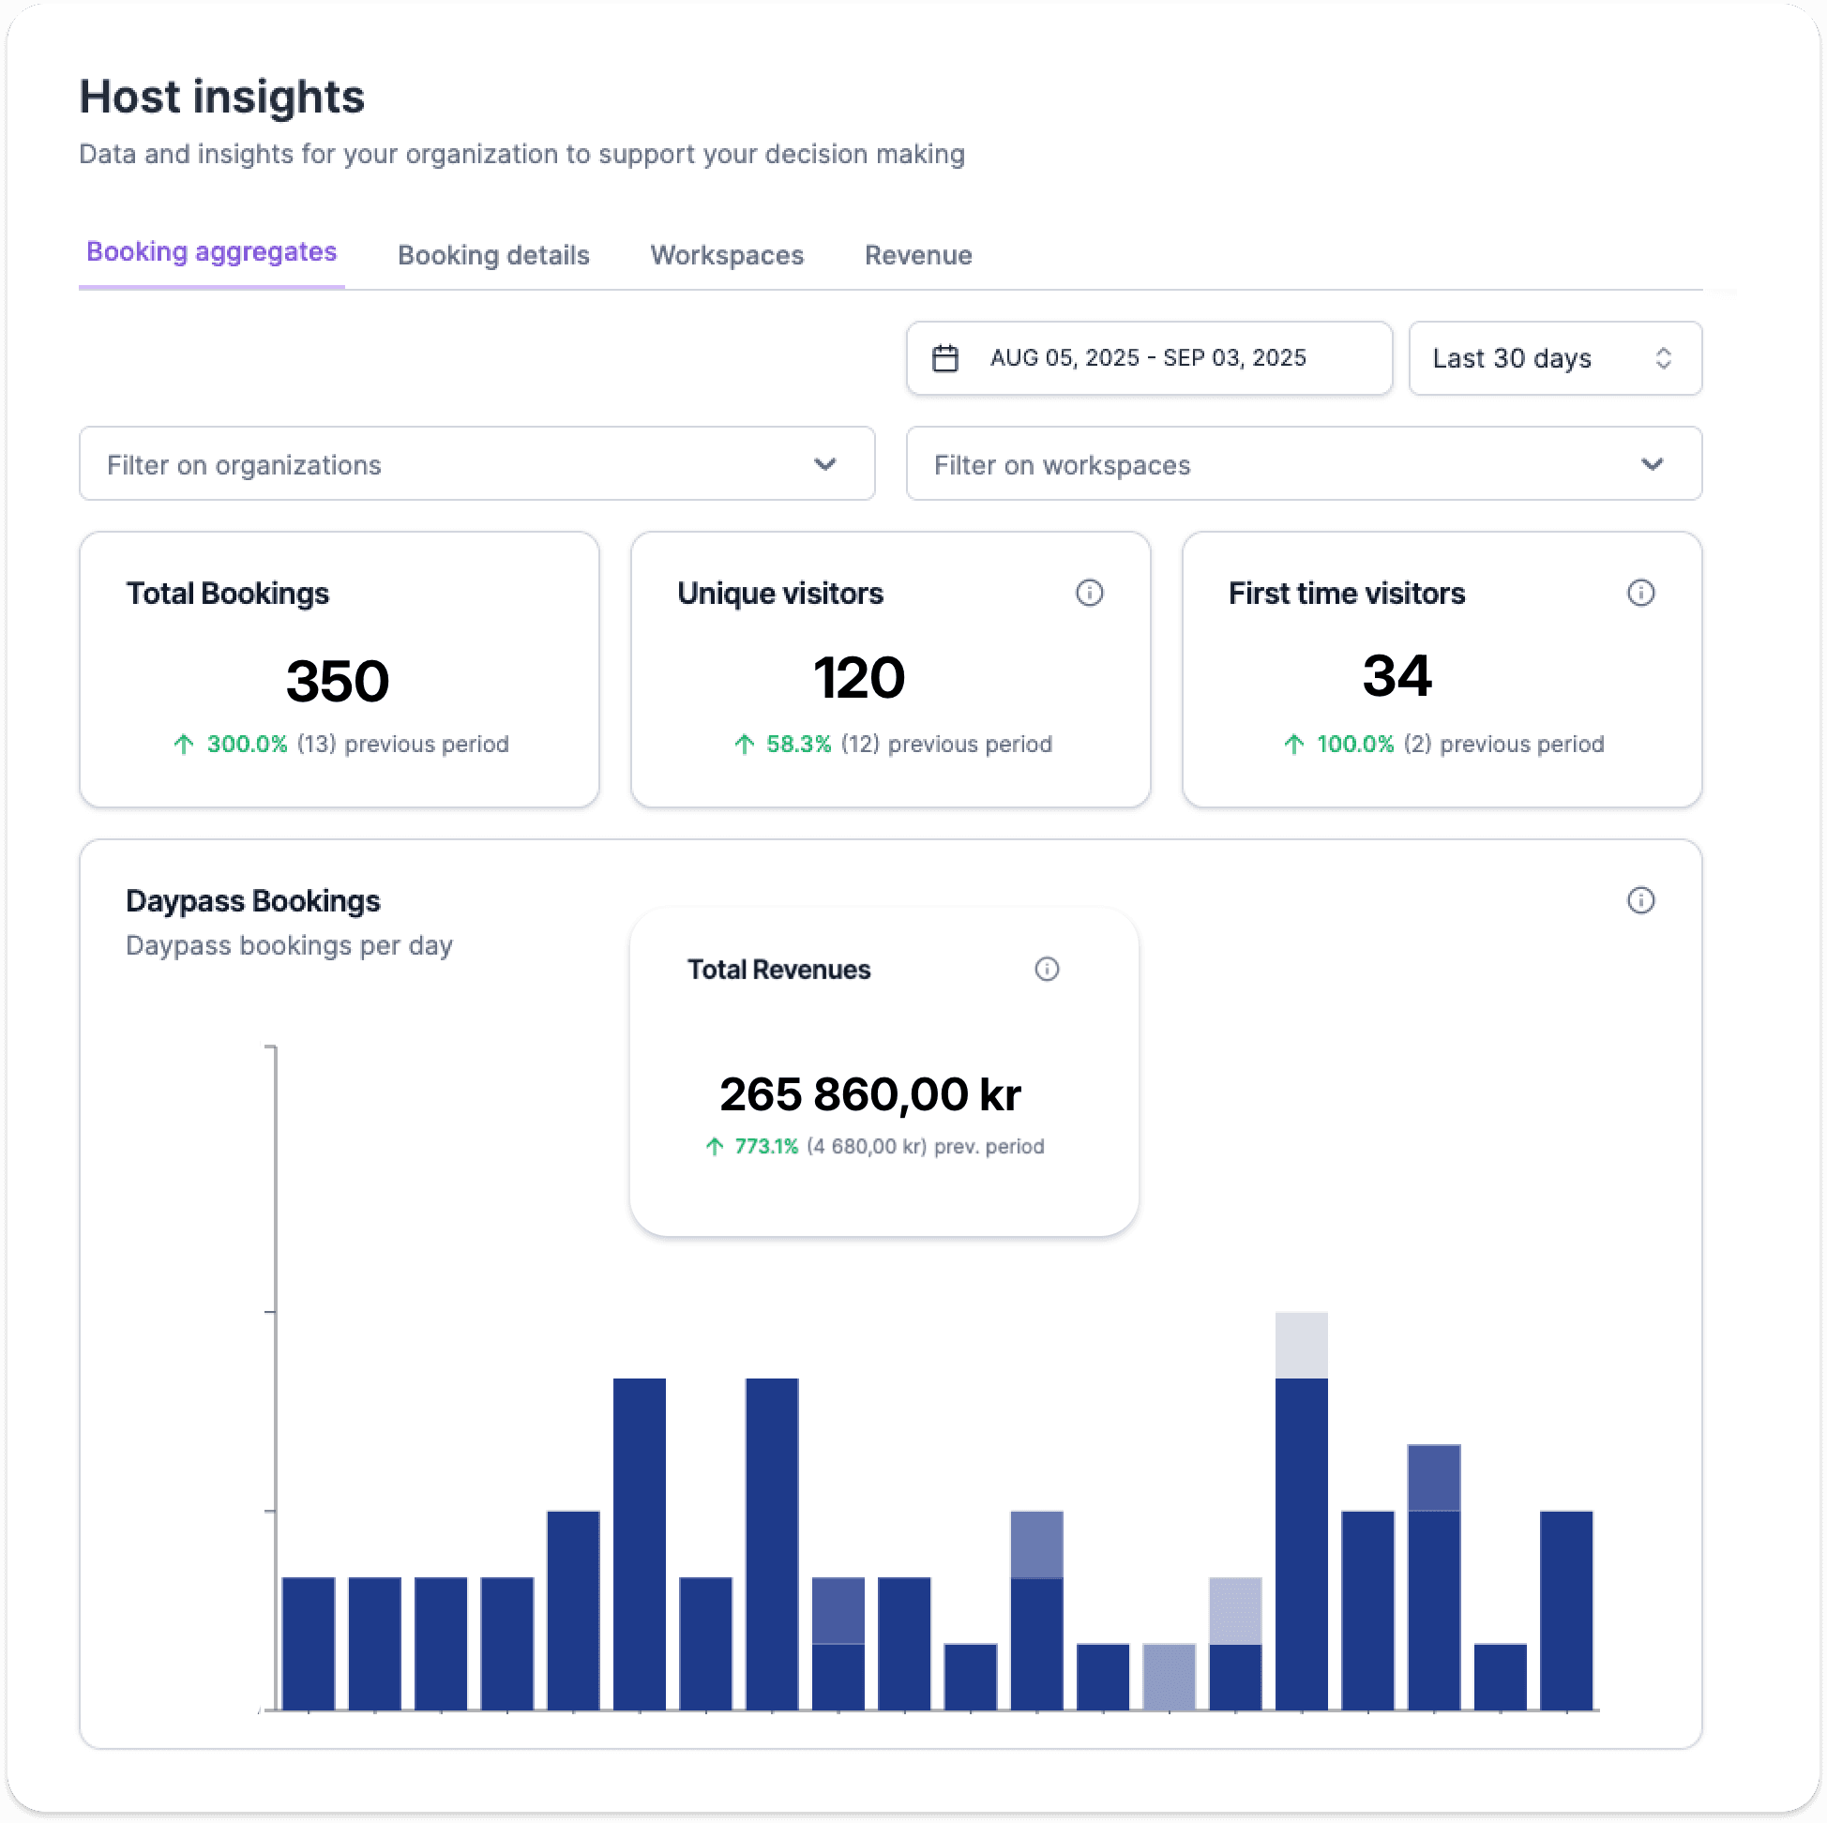1827x1823 pixels.
Task: Click green arrow beside 300.0% in Total Bookings
Action: coord(184,745)
